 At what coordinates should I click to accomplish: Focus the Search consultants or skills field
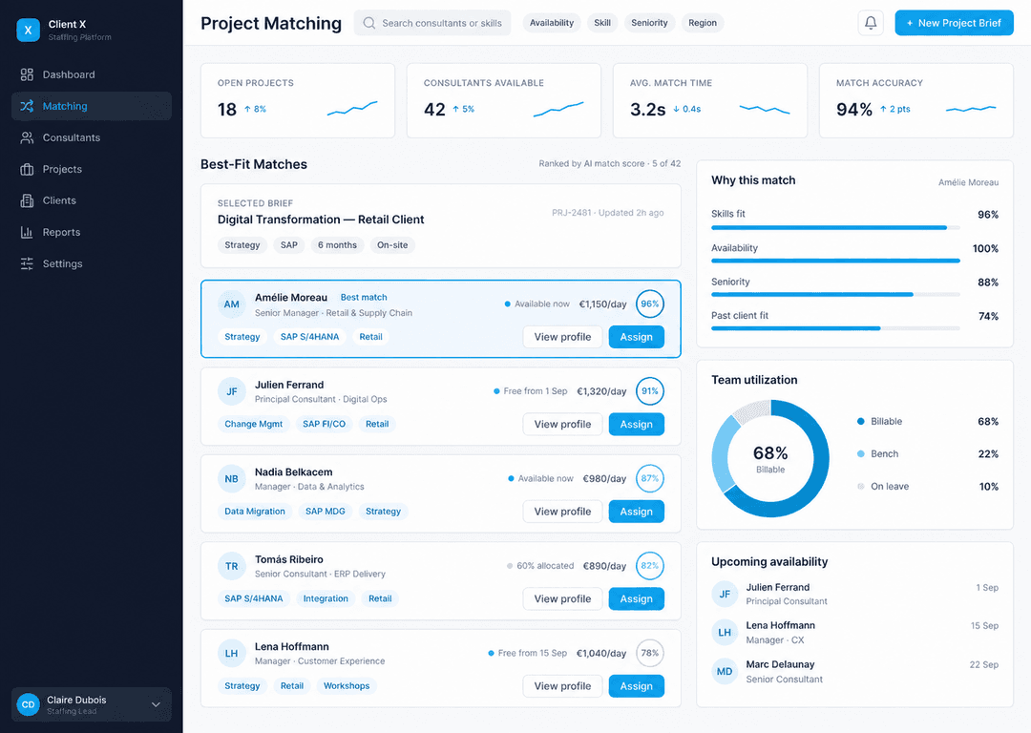(x=432, y=23)
